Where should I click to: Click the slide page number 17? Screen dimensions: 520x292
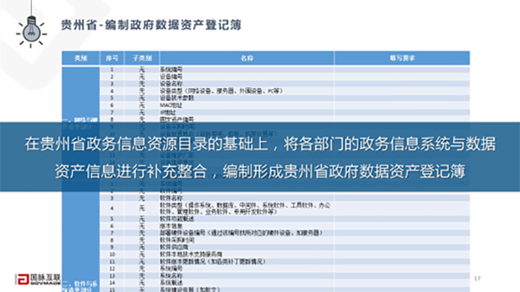point(478,278)
